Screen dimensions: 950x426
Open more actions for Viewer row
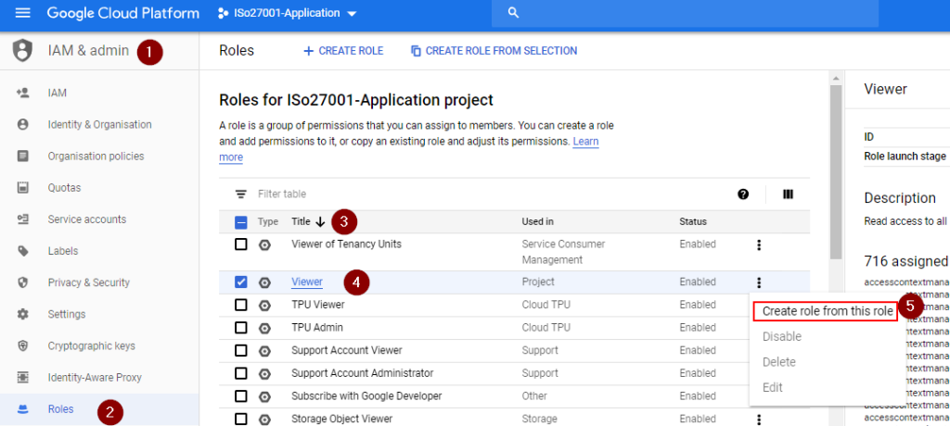759,282
